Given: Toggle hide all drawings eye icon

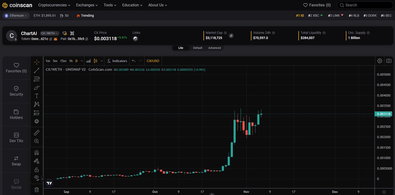Looking at the screenshot, I should (x=37, y=178).
